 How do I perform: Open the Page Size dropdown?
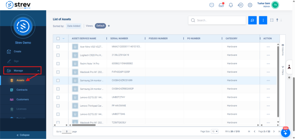tap(214, 131)
